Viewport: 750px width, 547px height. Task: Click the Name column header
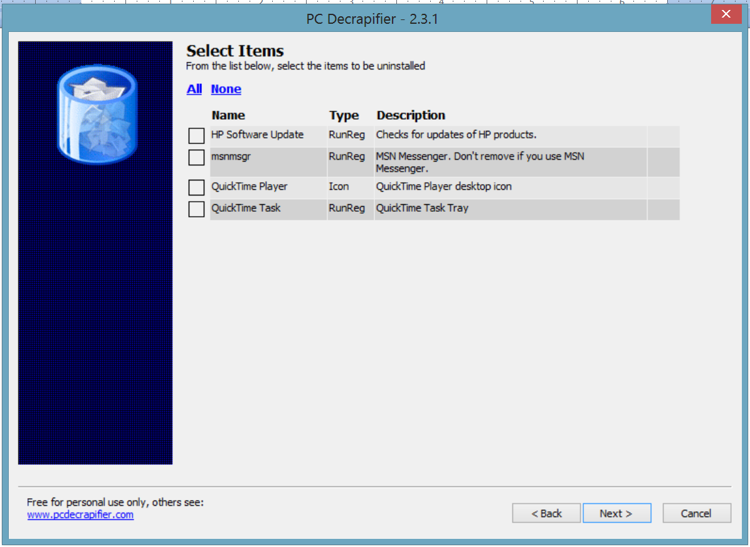coord(228,116)
